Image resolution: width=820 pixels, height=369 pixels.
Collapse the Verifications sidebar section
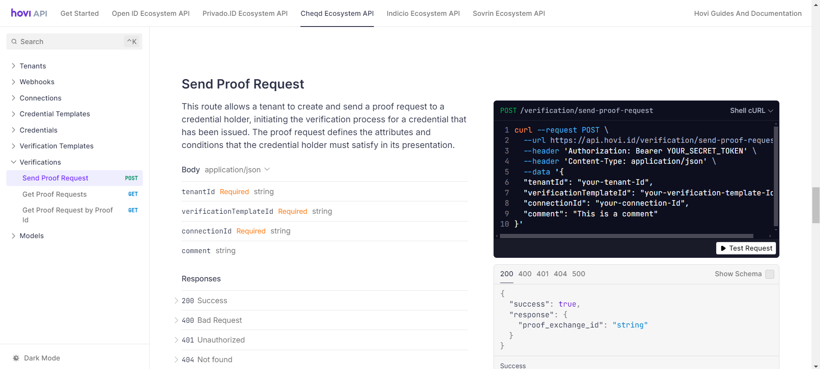[x=14, y=162]
